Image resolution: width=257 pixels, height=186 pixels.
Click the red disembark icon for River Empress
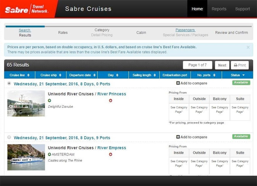click(110, 154)
